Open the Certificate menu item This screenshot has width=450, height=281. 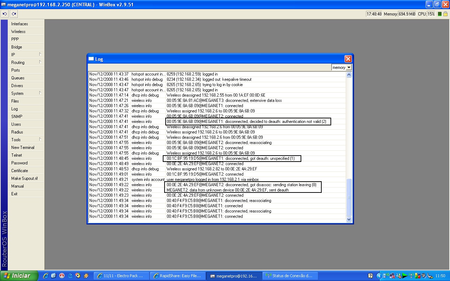tap(26, 170)
